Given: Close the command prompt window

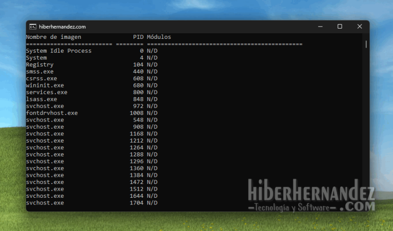Looking at the screenshot, I should (359, 27).
